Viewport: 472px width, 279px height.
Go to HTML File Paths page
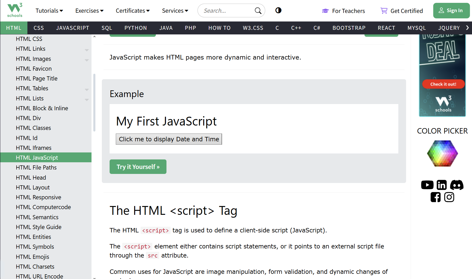pos(36,167)
